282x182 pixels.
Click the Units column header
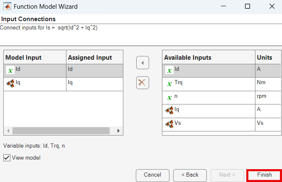point(268,57)
